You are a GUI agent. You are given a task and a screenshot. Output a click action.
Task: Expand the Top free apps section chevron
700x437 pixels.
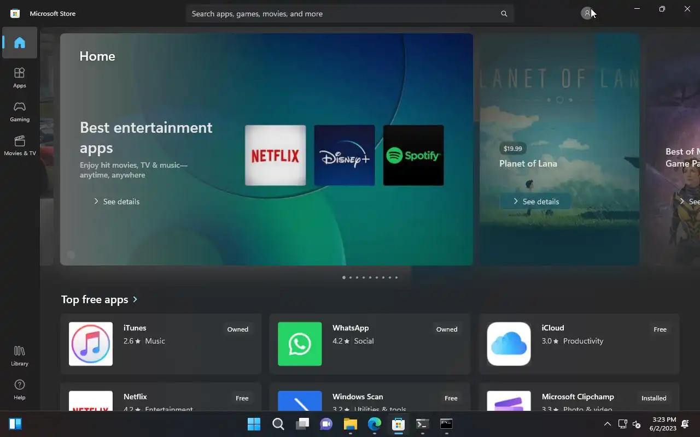click(135, 299)
